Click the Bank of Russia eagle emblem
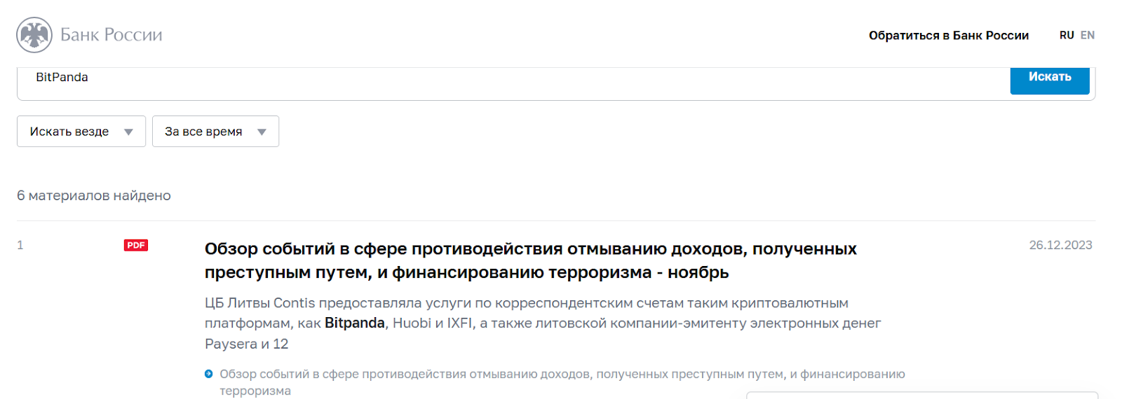The height and width of the screenshot is (399, 1122). 34,35
